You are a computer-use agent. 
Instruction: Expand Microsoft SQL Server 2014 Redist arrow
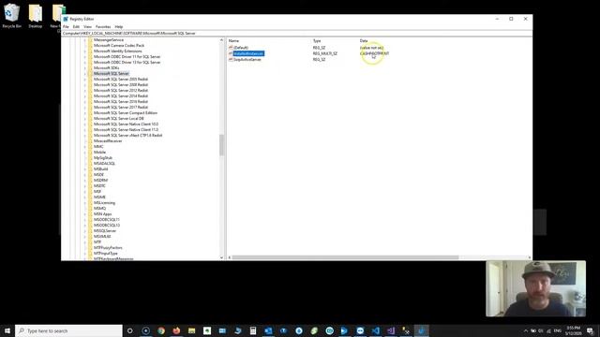[x=85, y=95]
